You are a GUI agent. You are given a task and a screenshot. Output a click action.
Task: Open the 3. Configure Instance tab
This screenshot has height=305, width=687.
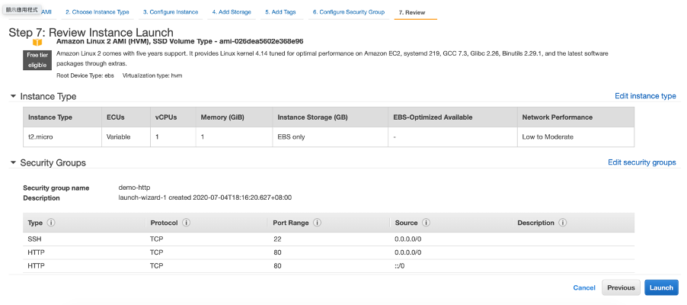pyautogui.click(x=171, y=12)
